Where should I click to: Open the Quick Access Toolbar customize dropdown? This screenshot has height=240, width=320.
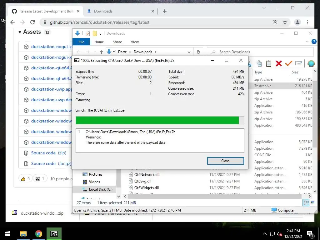pyautogui.click(x=100, y=34)
